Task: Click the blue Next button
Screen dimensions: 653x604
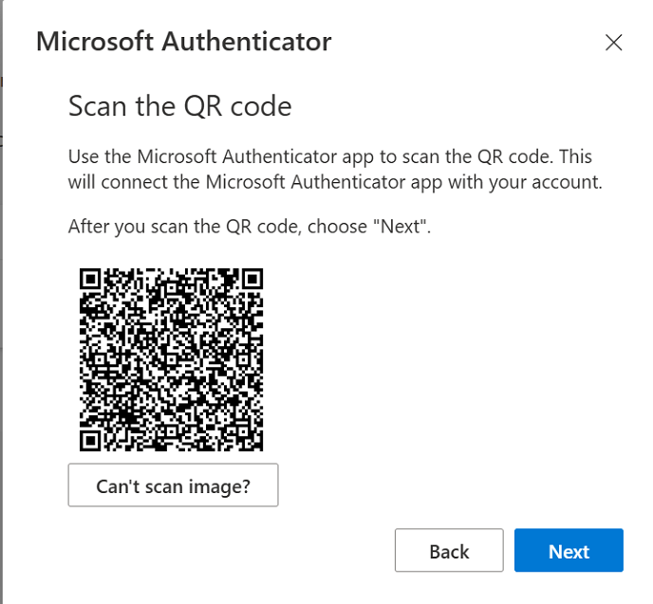Action: (569, 551)
